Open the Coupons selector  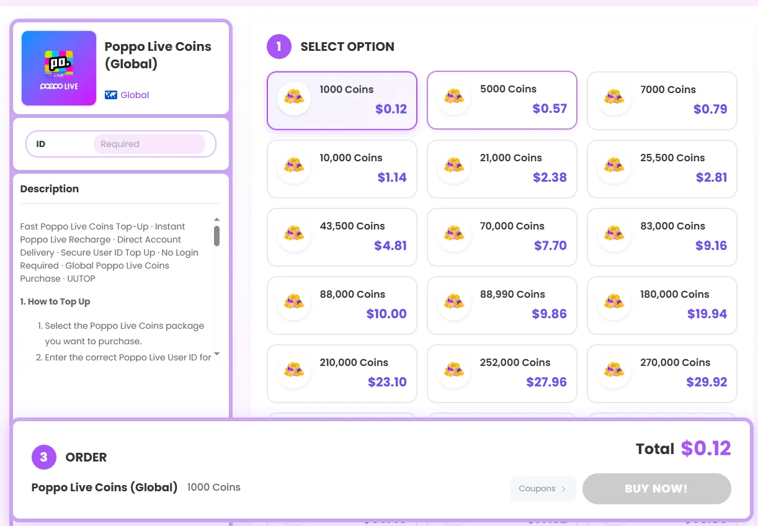(543, 489)
